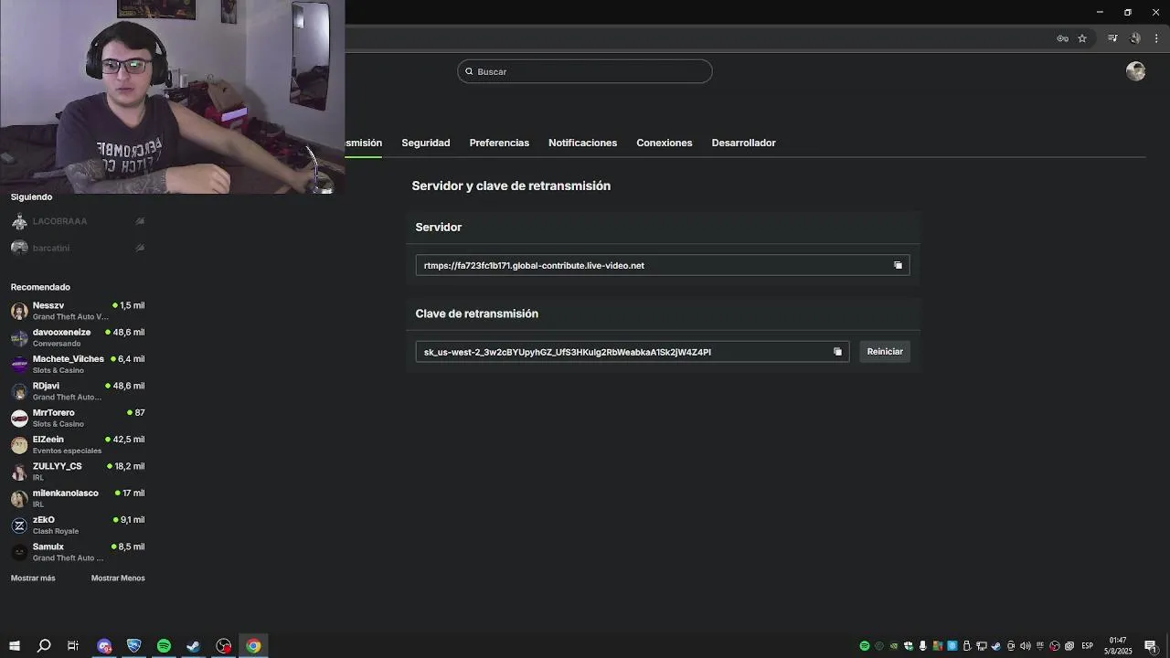This screenshot has height=658, width=1170.
Task: Open MrrTorero's channel
Action: pos(78,418)
